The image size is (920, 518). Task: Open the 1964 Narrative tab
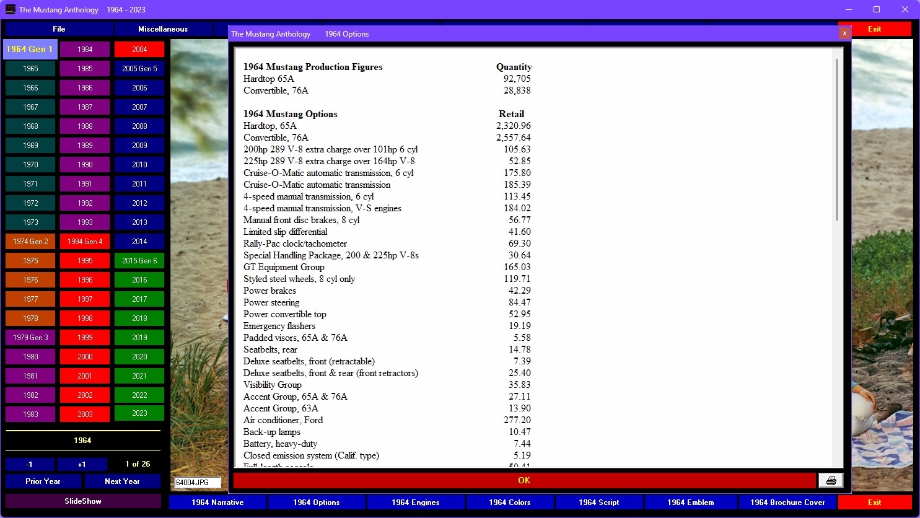pos(217,503)
